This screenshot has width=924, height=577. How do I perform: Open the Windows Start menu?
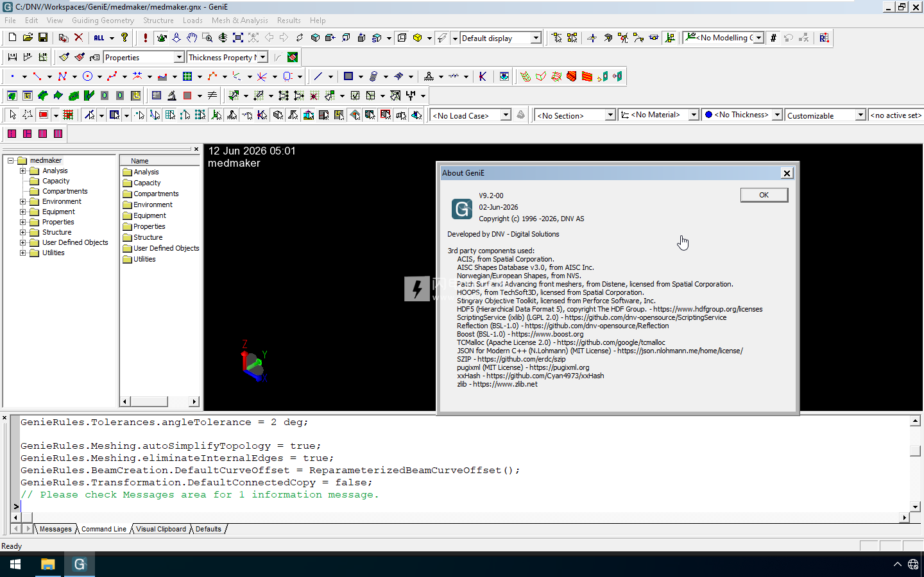coord(15,564)
